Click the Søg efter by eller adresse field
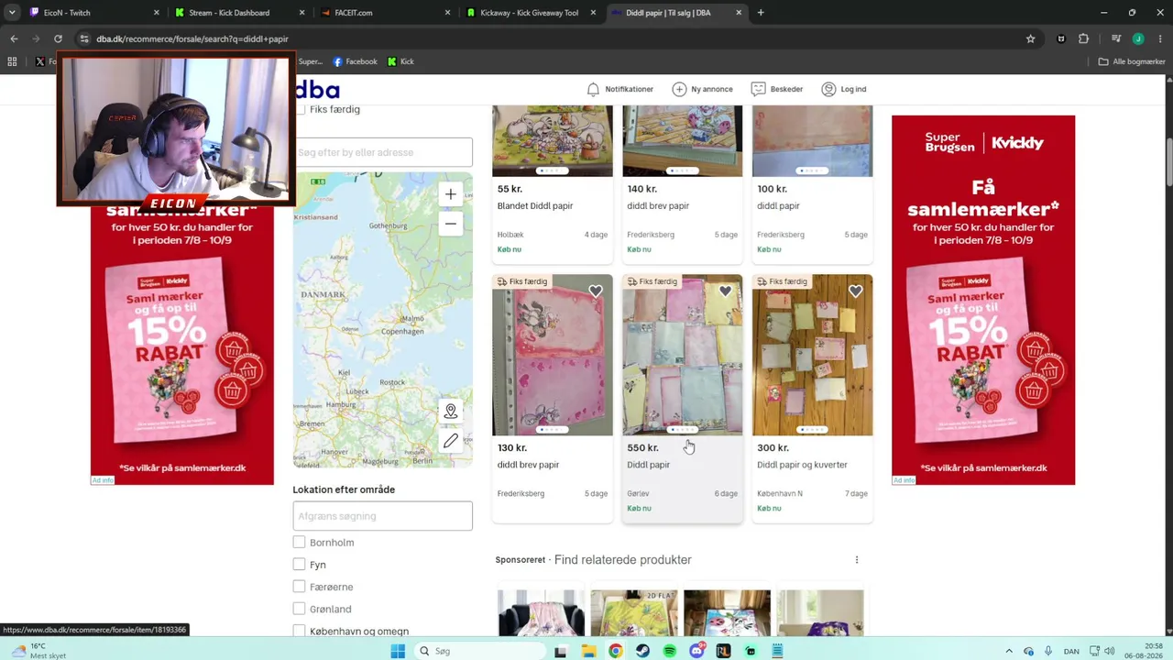Screen dimensions: 1173x660 (x=383, y=152)
